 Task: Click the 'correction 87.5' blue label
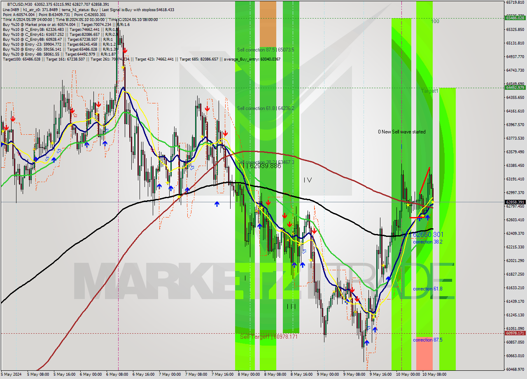[x=427, y=340]
